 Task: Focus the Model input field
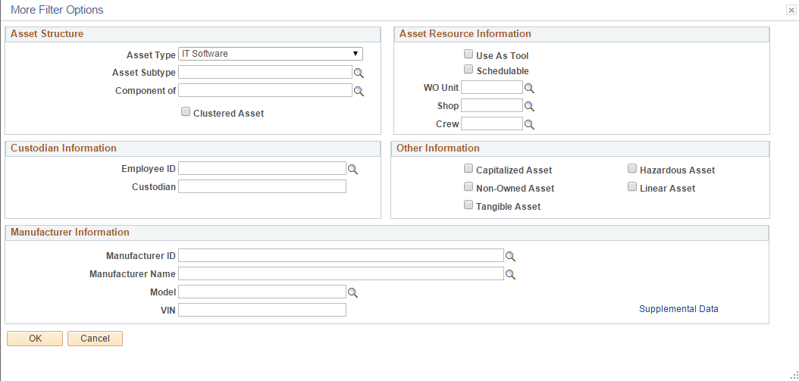(x=262, y=292)
